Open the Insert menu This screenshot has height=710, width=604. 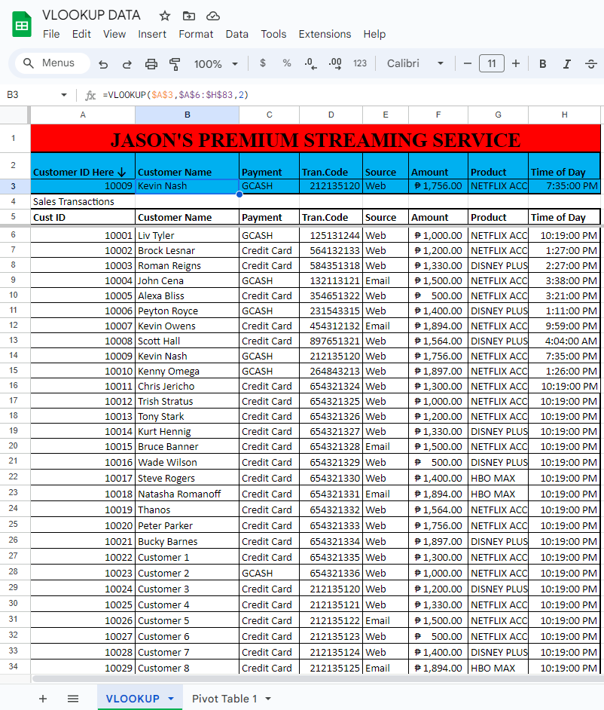coord(152,35)
